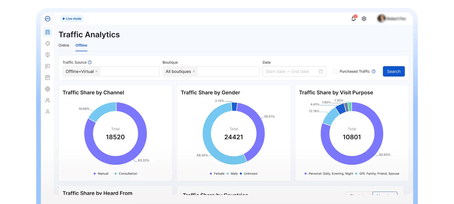Toggle the Manual legend item
The image size is (454, 204).
(101, 174)
